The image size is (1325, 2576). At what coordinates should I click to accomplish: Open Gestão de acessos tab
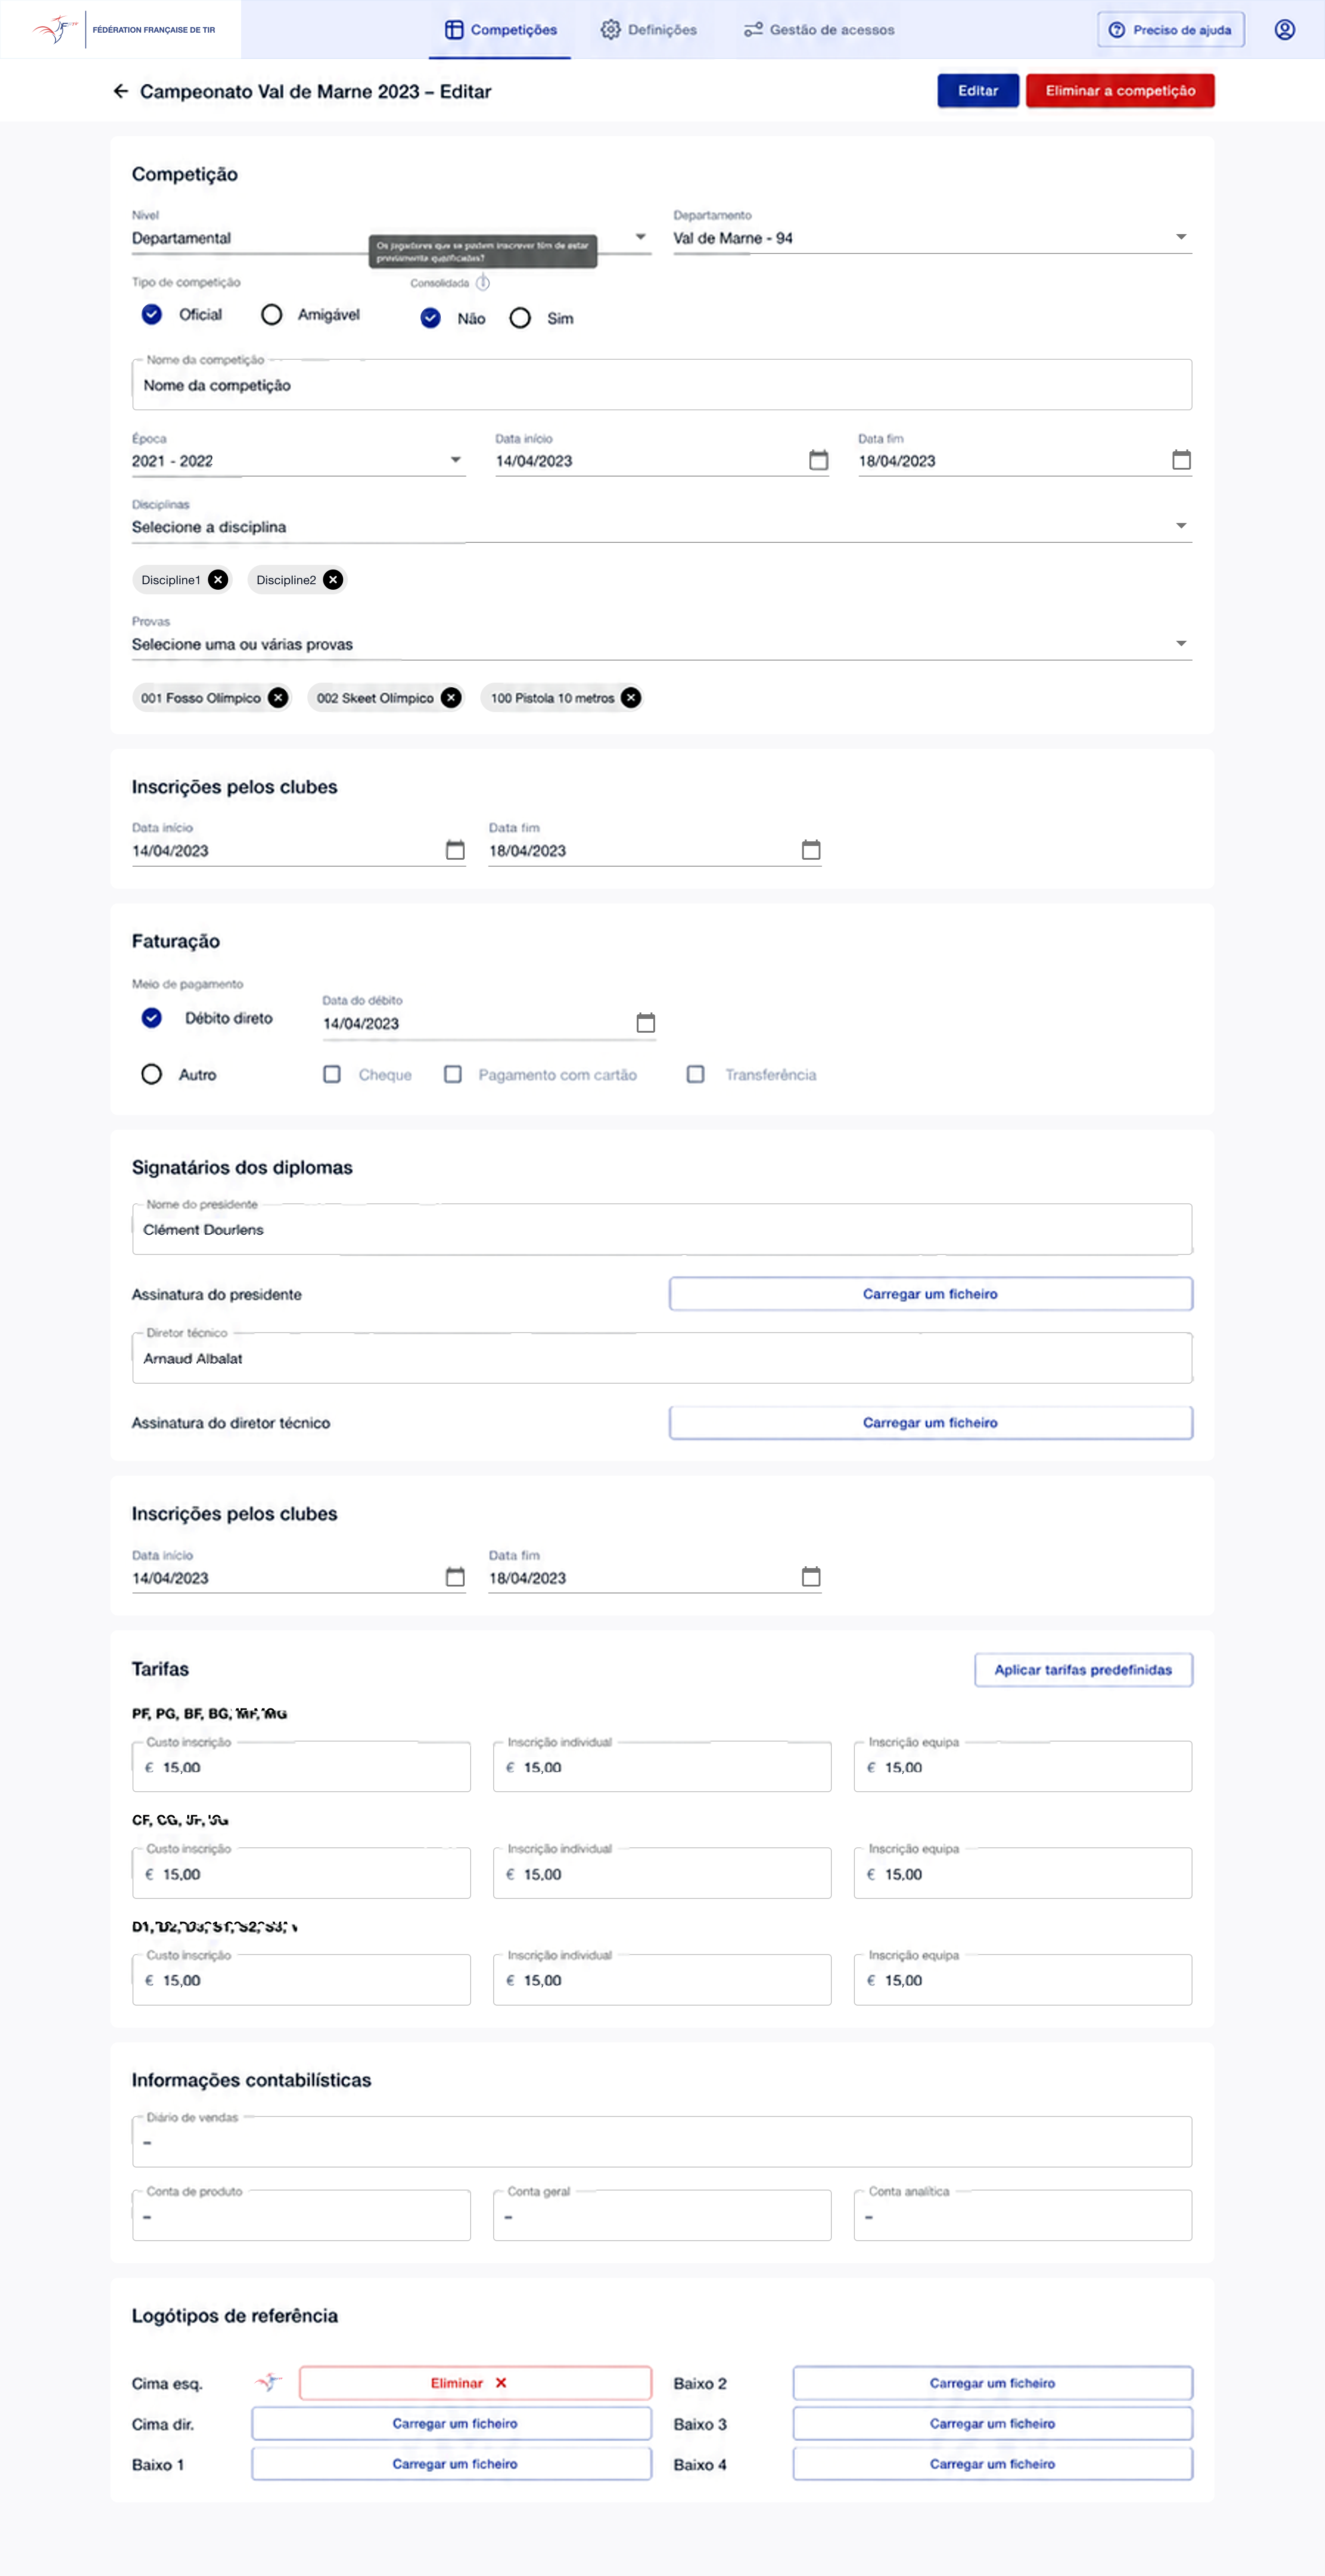pyautogui.click(x=819, y=30)
